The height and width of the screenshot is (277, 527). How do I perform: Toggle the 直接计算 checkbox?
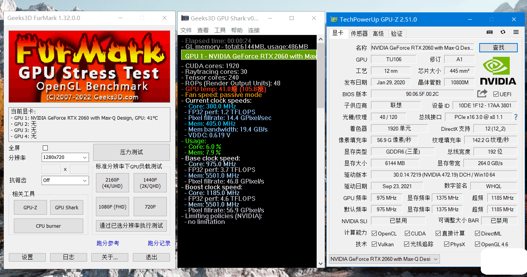438,234
